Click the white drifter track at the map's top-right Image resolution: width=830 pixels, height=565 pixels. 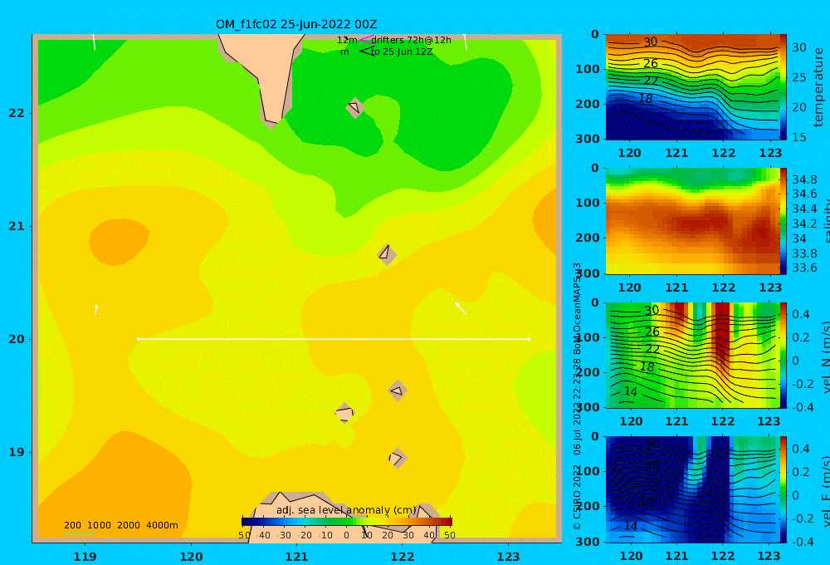coord(466,42)
